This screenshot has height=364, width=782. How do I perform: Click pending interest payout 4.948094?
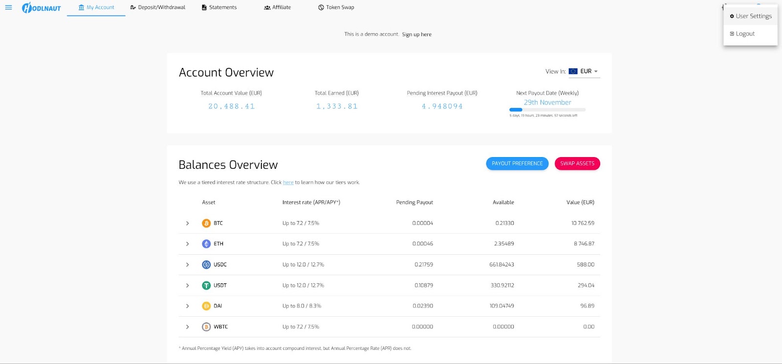(442, 106)
